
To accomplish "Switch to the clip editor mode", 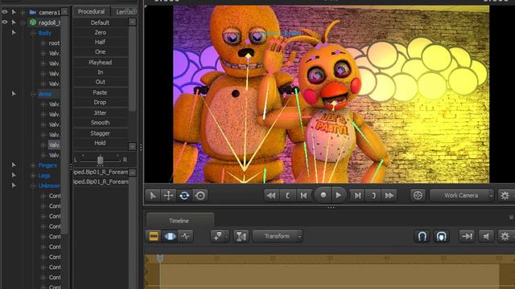I will pyautogui.click(x=154, y=236).
